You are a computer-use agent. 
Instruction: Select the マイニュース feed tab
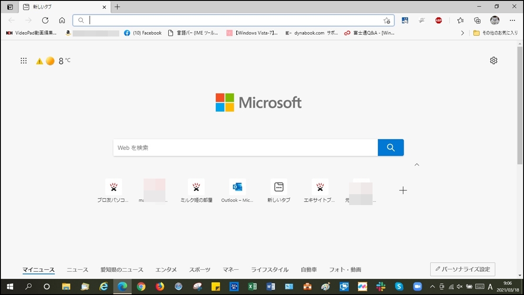click(x=39, y=270)
